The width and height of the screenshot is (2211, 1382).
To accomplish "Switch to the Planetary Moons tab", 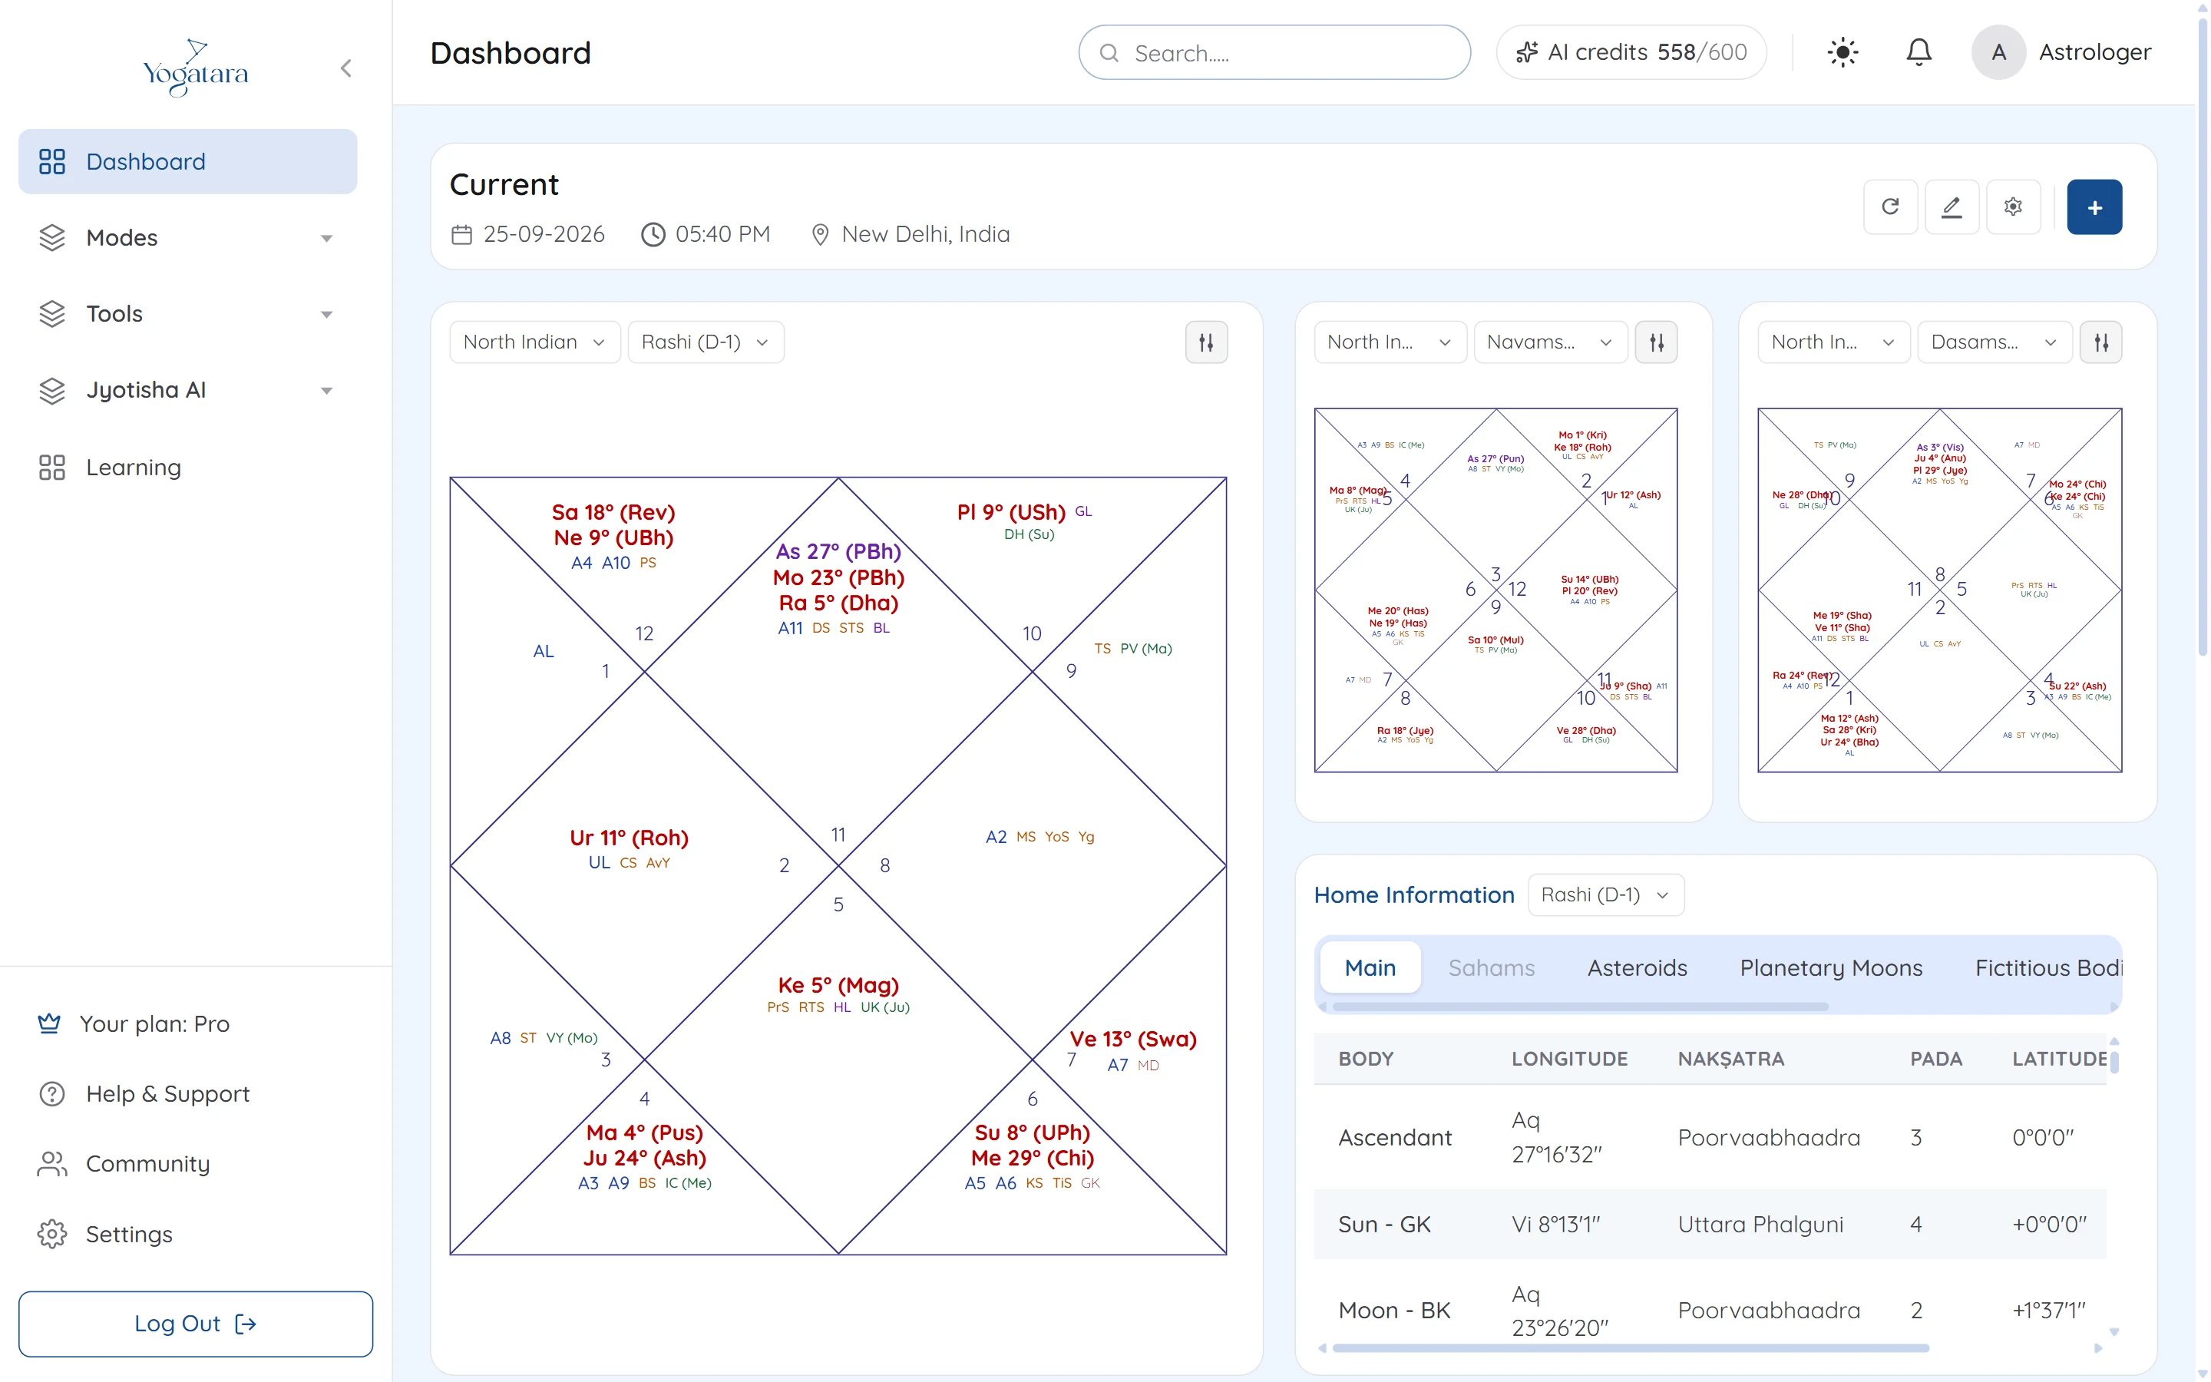I will click(x=1830, y=967).
